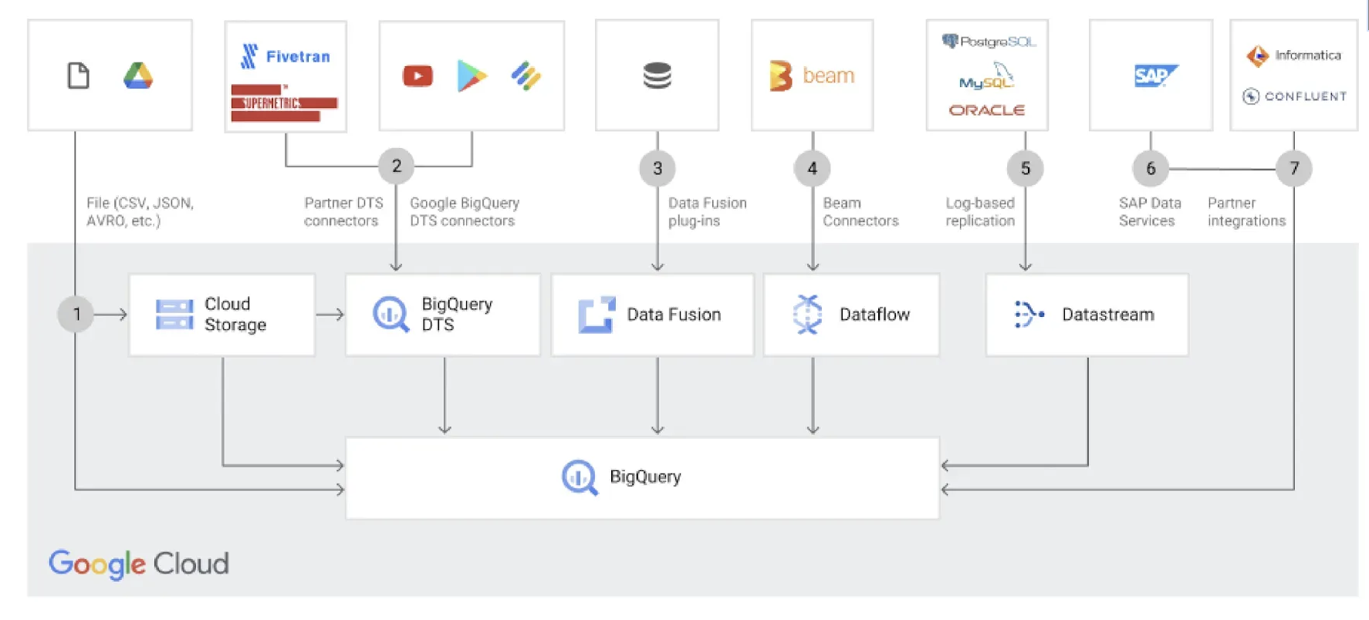Click the 'Beam Connectors' caption
The height and width of the screenshot is (620, 1369).
[x=860, y=212]
